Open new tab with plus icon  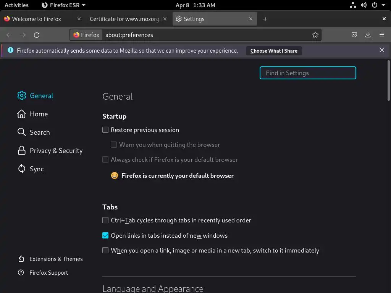click(x=265, y=19)
